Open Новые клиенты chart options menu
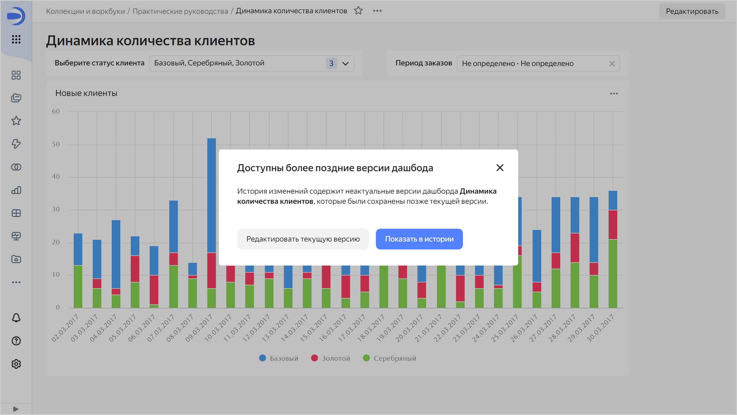This screenshot has height=415, width=737. click(x=614, y=93)
